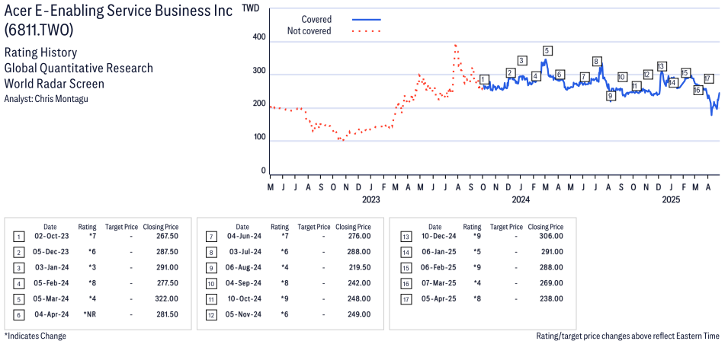Select chart marker 3 above the line
The width and height of the screenshot is (728, 341).
(522, 60)
